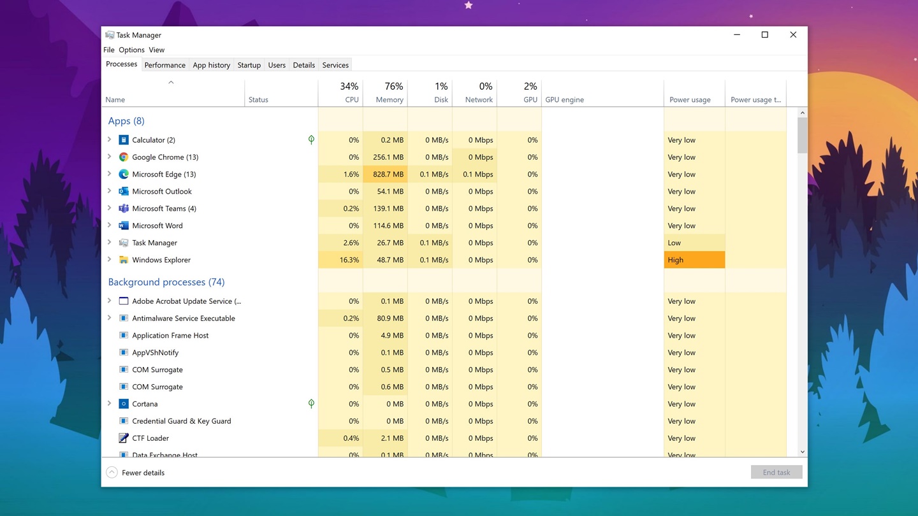Click the End task button

click(776, 473)
